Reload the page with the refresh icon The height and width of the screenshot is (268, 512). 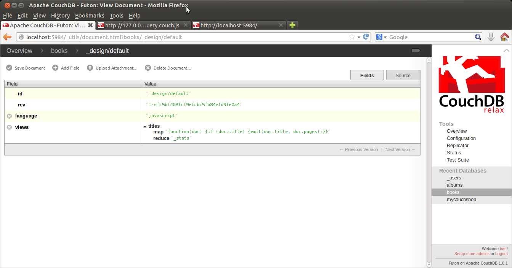366,37
